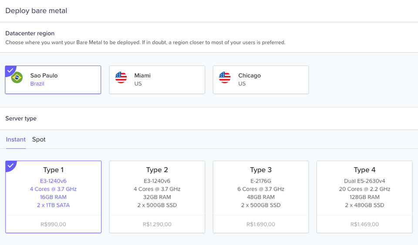Click the US flag icon beside Chicago

[225, 77]
